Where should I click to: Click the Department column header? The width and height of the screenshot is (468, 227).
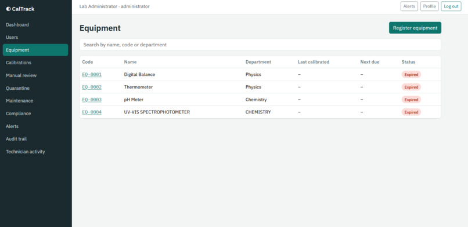(x=258, y=62)
